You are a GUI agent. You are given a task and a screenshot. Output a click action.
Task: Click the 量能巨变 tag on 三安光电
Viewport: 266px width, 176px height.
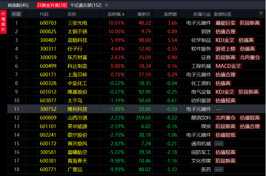225,23
